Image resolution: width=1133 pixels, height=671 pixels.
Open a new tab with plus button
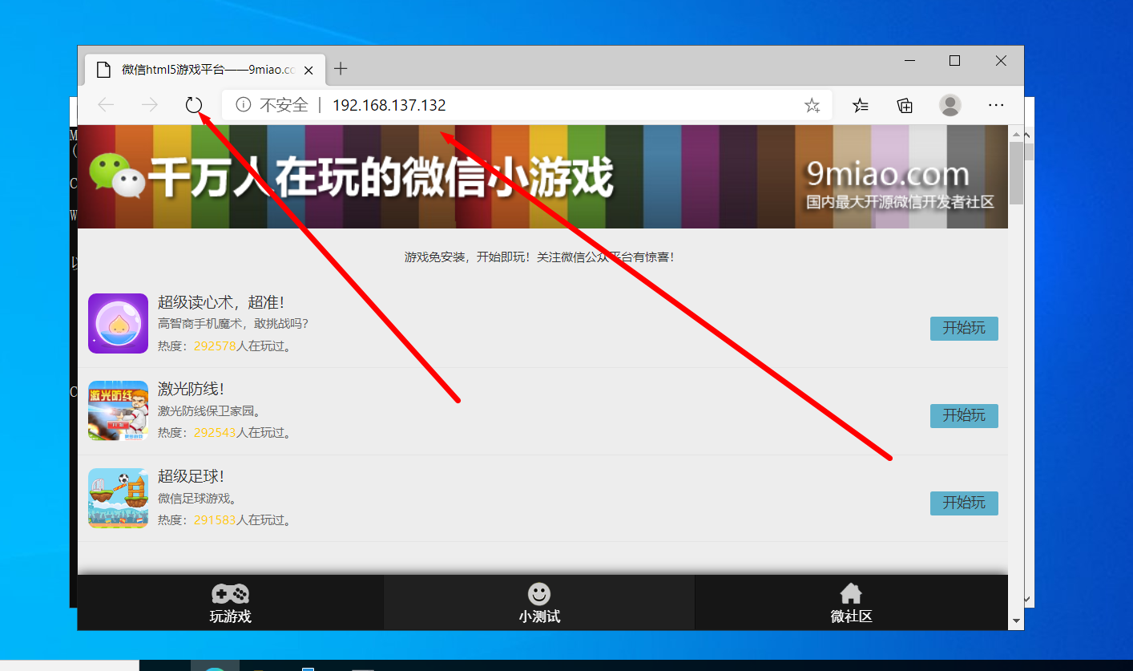[341, 69]
